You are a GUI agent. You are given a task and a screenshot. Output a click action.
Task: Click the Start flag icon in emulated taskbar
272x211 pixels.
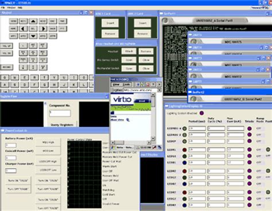113,147
